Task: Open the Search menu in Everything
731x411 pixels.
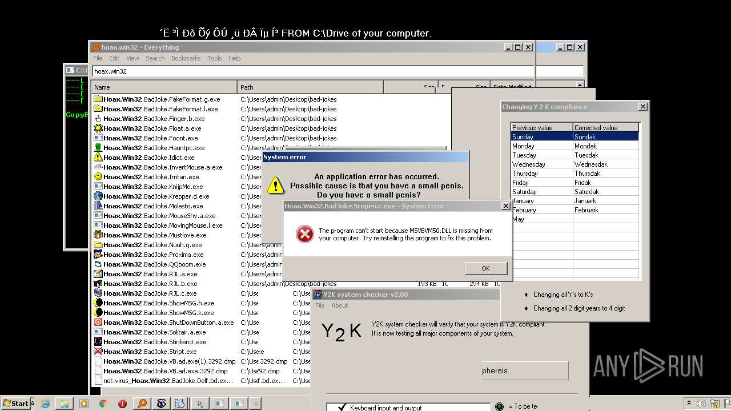Action: click(x=155, y=58)
